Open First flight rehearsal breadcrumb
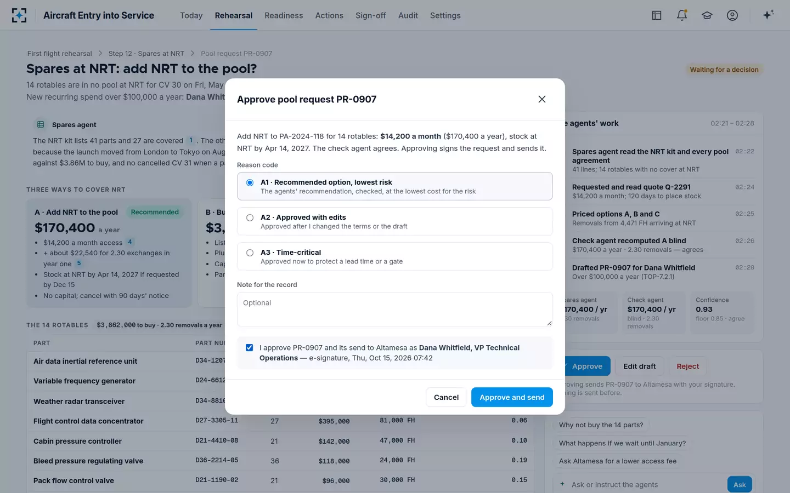This screenshot has height=493, width=790. point(60,54)
